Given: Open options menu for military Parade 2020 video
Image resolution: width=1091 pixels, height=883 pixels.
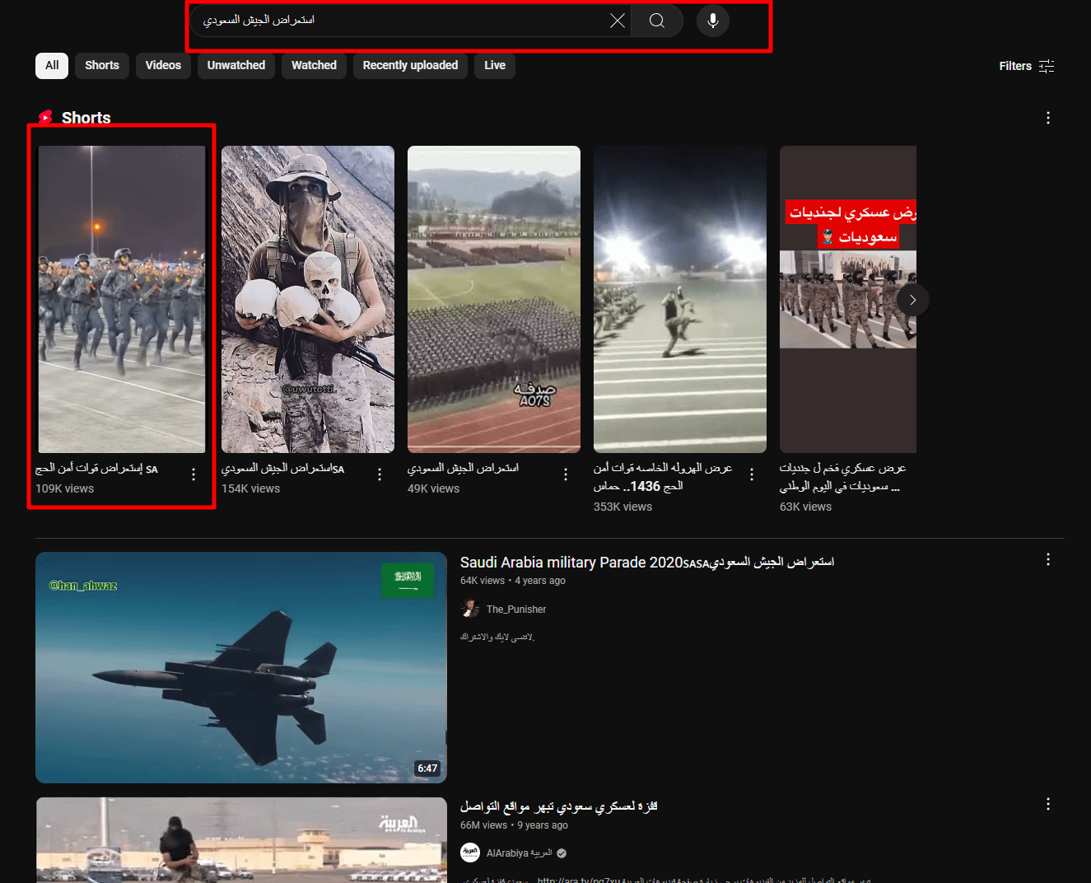Looking at the screenshot, I should click(1048, 559).
